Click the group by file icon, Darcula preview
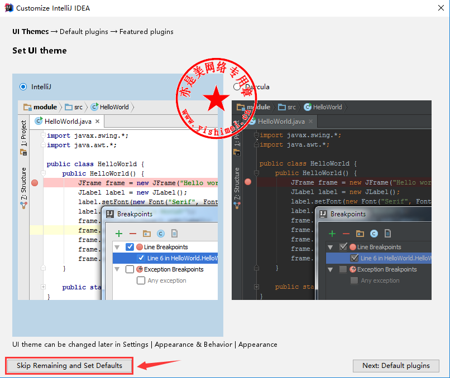This screenshot has height=378, width=450. [x=387, y=234]
